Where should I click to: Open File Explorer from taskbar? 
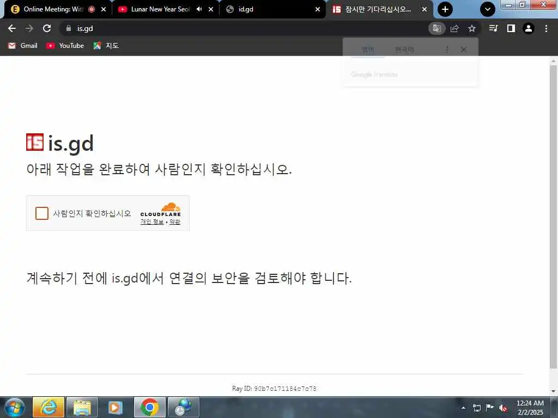coord(82,407)
